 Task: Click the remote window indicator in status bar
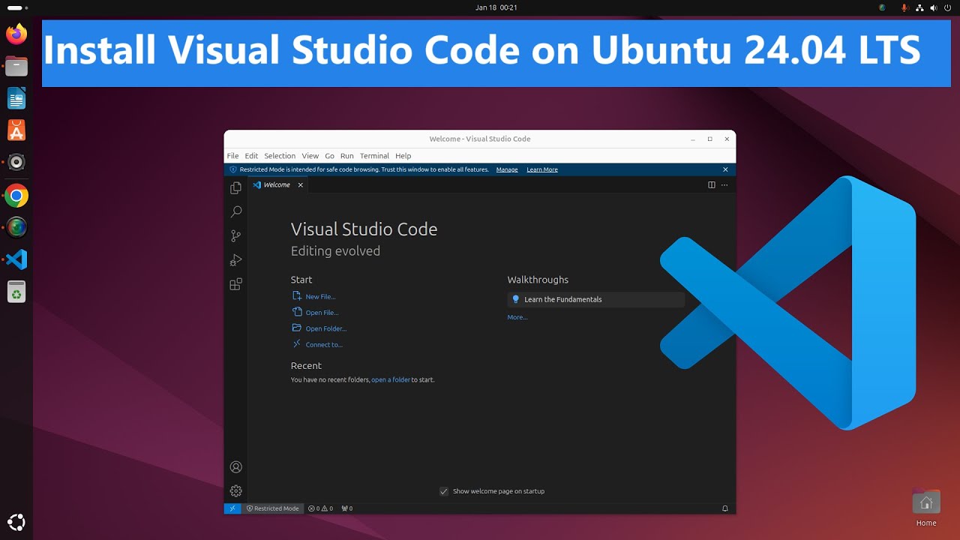click(x=232, y=508)
